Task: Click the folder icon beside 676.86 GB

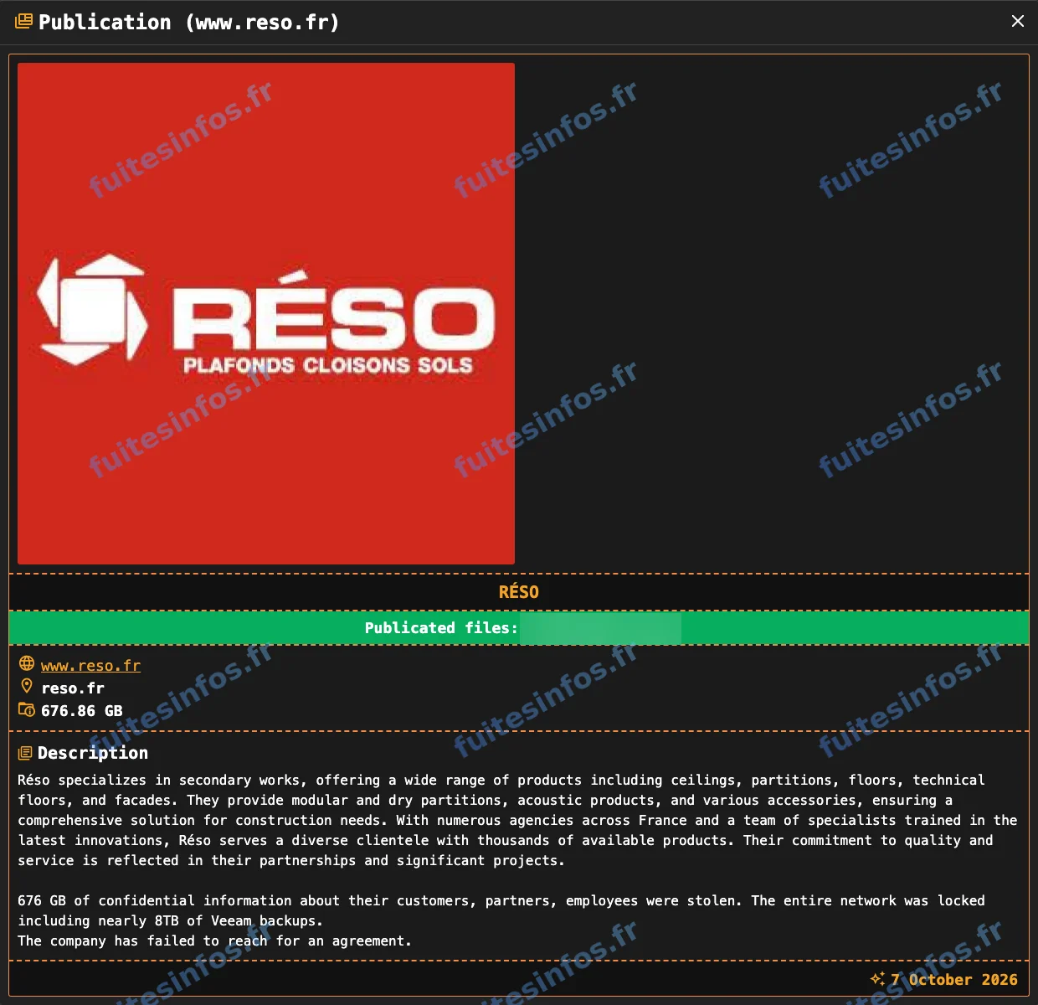Action: click(27, 709)
